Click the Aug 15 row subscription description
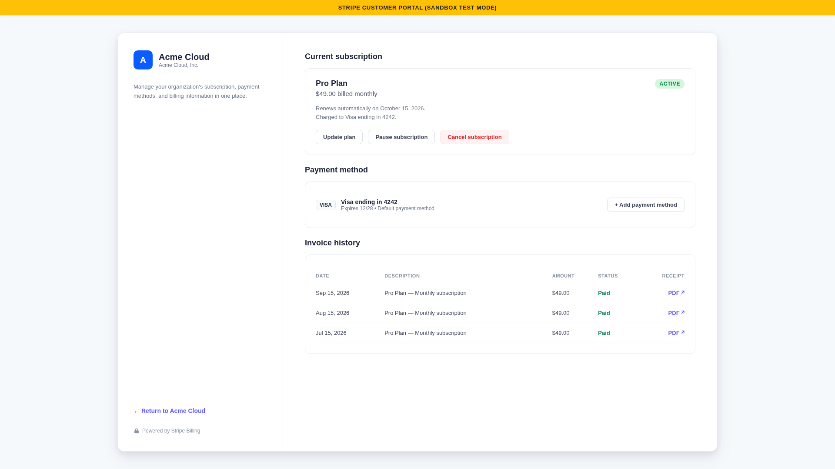The height and width of the screenshot is (469, 835). (x=425, y=313)
